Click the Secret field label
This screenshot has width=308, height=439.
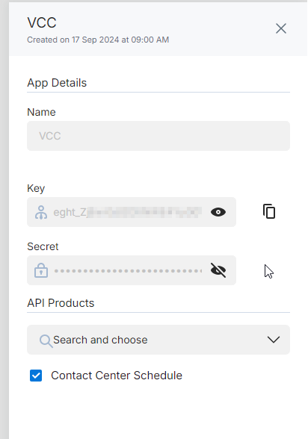(43, 246)
